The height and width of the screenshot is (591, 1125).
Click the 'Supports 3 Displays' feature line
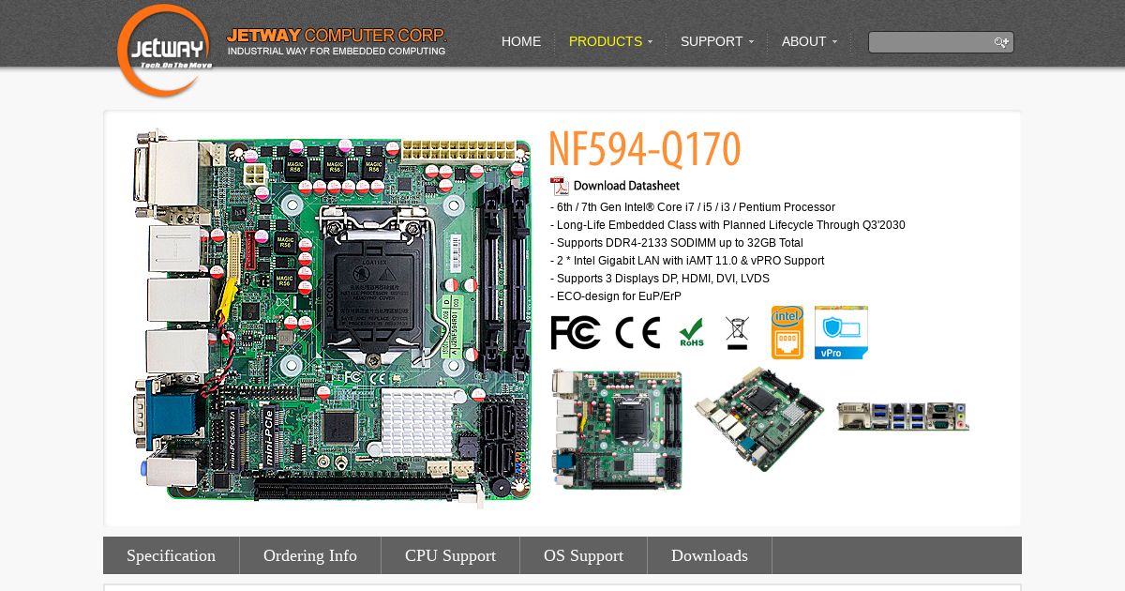point(660,279)
